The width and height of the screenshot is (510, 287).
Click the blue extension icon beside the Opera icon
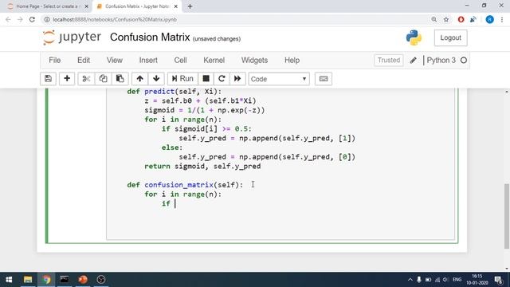coord(473,19)
